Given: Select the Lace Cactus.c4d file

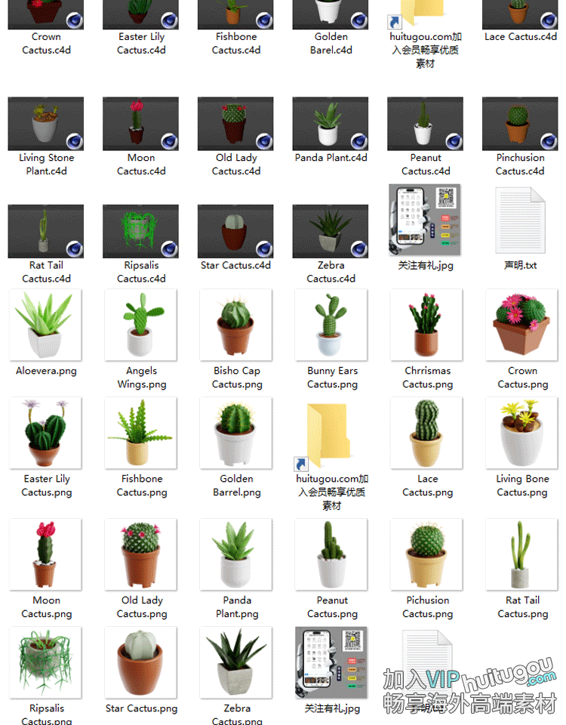Looking at the screenshot, I should [x=520, y=14].
